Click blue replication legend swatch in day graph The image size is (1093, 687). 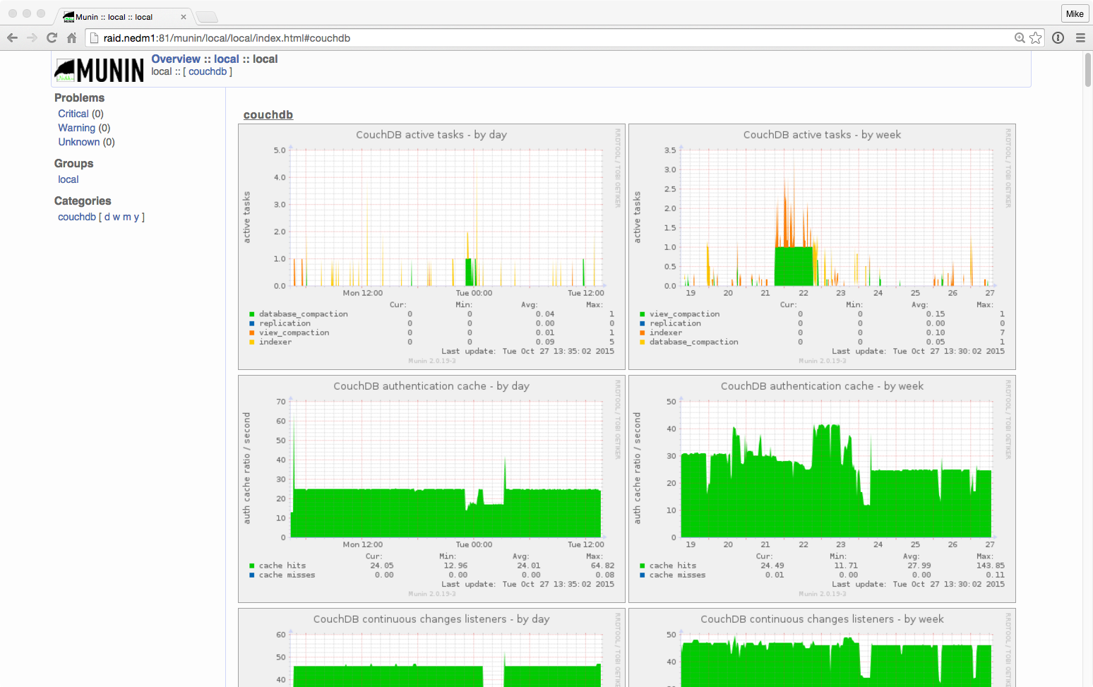tap(251, 323)
